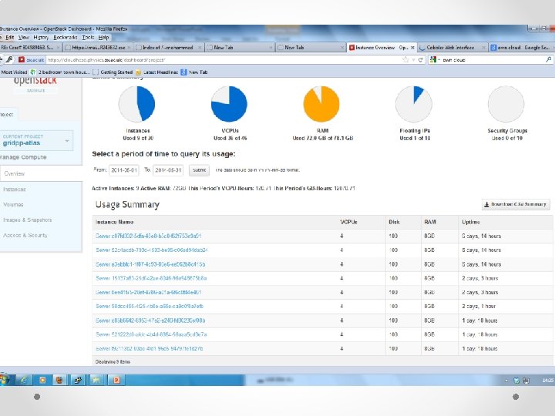The image size is (555, 416).
Task: Click the Submit button for usage query
Action: tap(199, 170)
